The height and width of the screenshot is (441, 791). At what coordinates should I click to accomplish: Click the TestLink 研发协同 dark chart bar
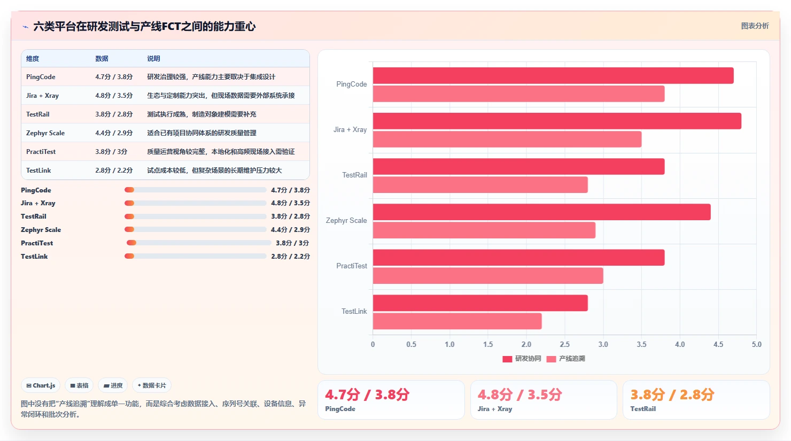[480, 303]
